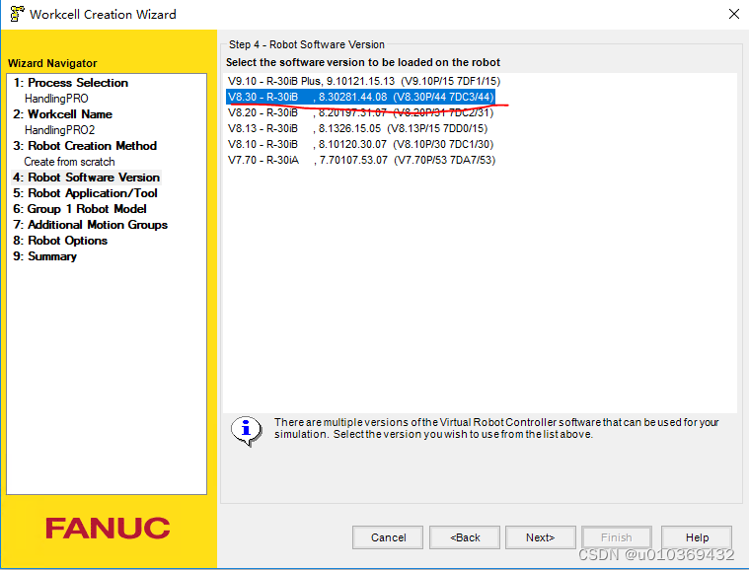Click the Help button
This screenshot has height=570, width=749.
pos(697,537)
